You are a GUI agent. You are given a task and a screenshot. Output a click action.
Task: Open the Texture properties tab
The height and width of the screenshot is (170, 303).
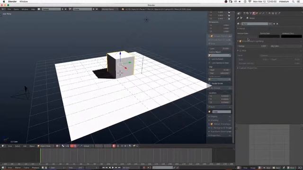[273, 13]
